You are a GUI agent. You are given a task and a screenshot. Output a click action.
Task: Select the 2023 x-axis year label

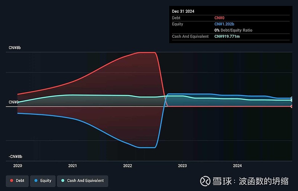pos(182,166)
